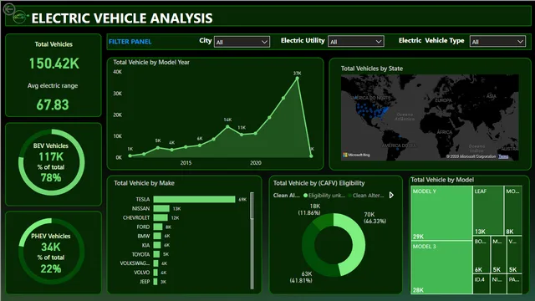Click the BEV Vehicles 117K gauge

(51, 162)
